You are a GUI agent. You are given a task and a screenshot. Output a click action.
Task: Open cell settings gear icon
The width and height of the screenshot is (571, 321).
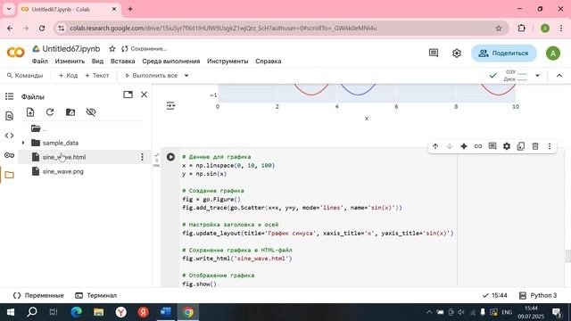[507, 146]
